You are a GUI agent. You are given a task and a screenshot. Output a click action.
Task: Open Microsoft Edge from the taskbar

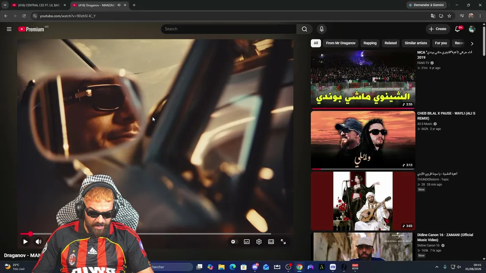click(x=232, y=267)
